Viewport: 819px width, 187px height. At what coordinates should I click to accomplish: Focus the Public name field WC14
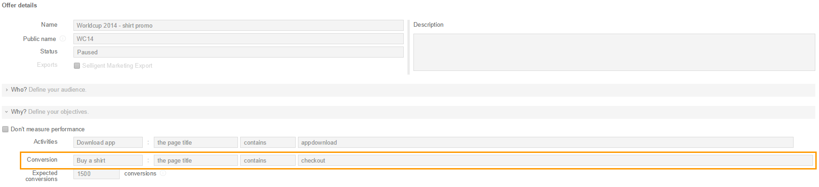click(238, 39)
